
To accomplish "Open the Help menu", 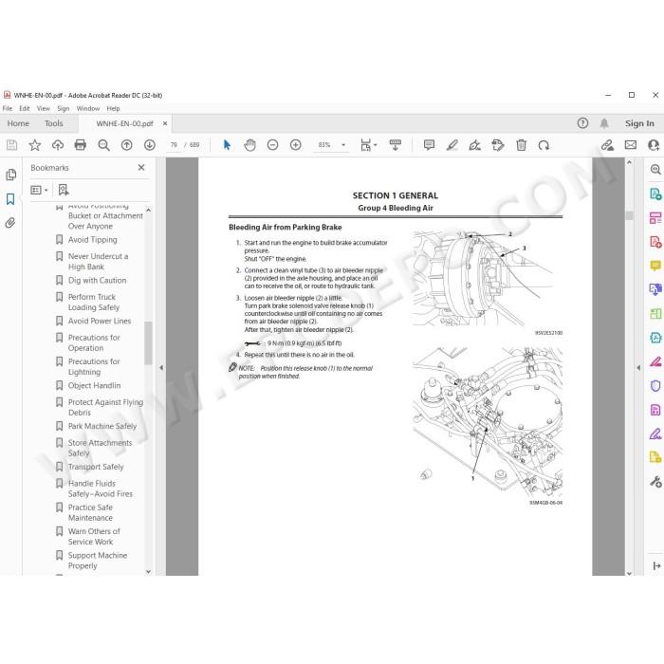I will coord(113,108).
